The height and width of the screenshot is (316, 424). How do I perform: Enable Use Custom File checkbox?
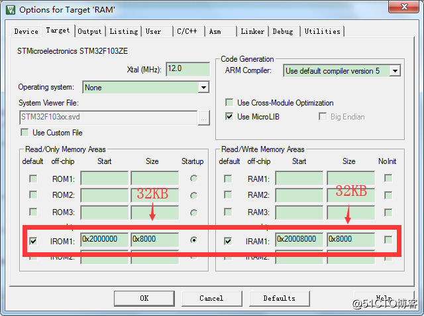(x=25, y=132)
